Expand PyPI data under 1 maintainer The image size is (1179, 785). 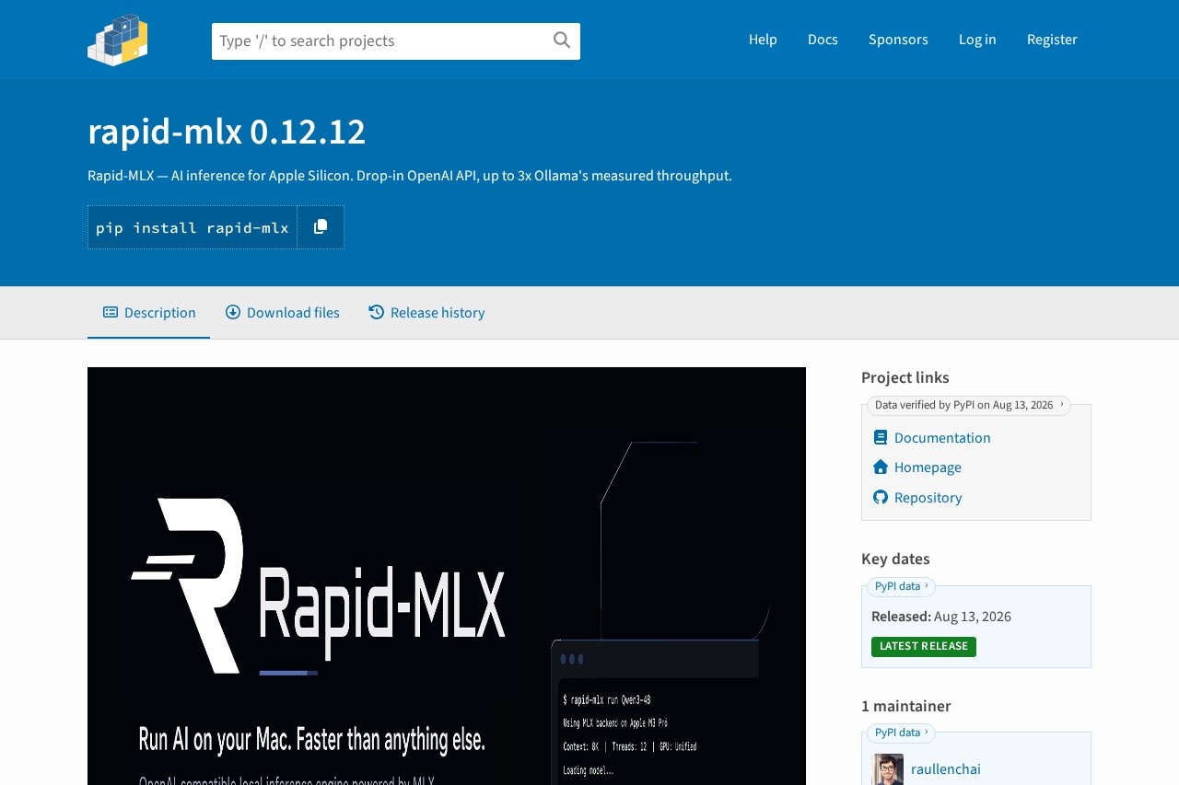coord(901,733)
